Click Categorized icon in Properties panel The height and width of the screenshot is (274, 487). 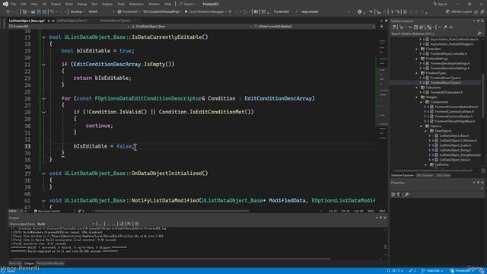tap(393, 195)
